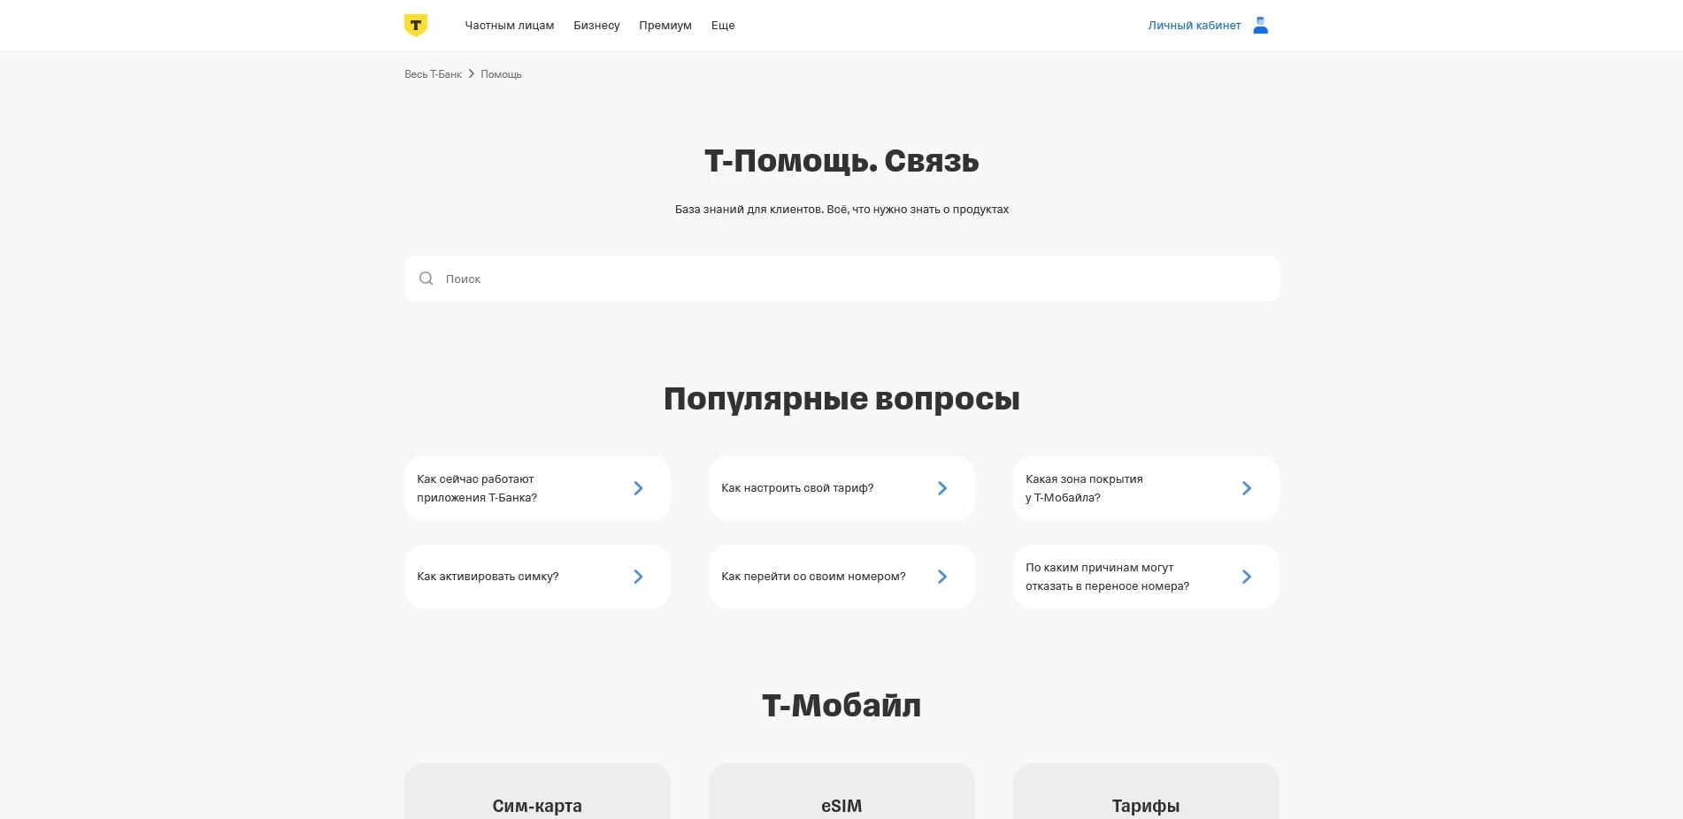Screen dimensions: 1683x819
Task: Click the arrow on the number transfer refusal card
Action: (1247, 577)
